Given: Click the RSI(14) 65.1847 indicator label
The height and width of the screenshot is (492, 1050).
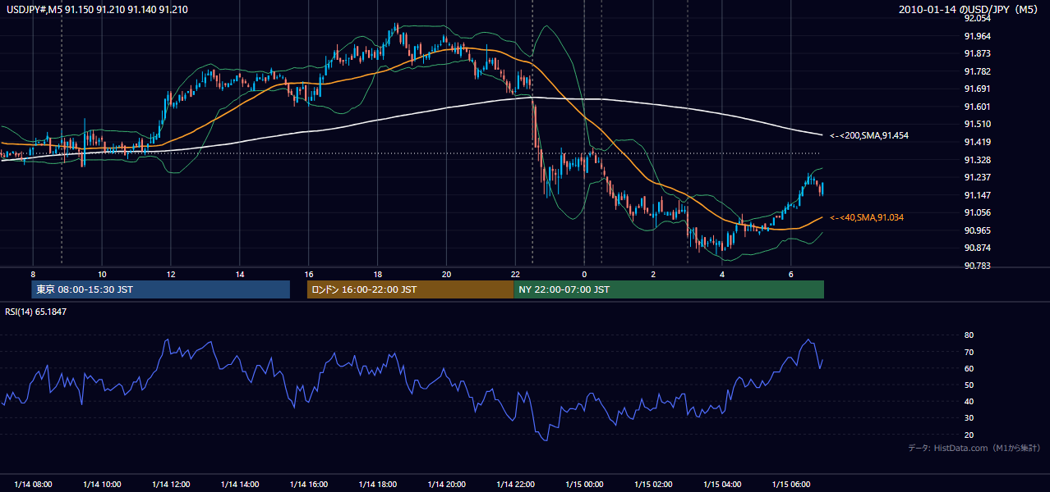Looking at the screenshot, I should (35, 312).
